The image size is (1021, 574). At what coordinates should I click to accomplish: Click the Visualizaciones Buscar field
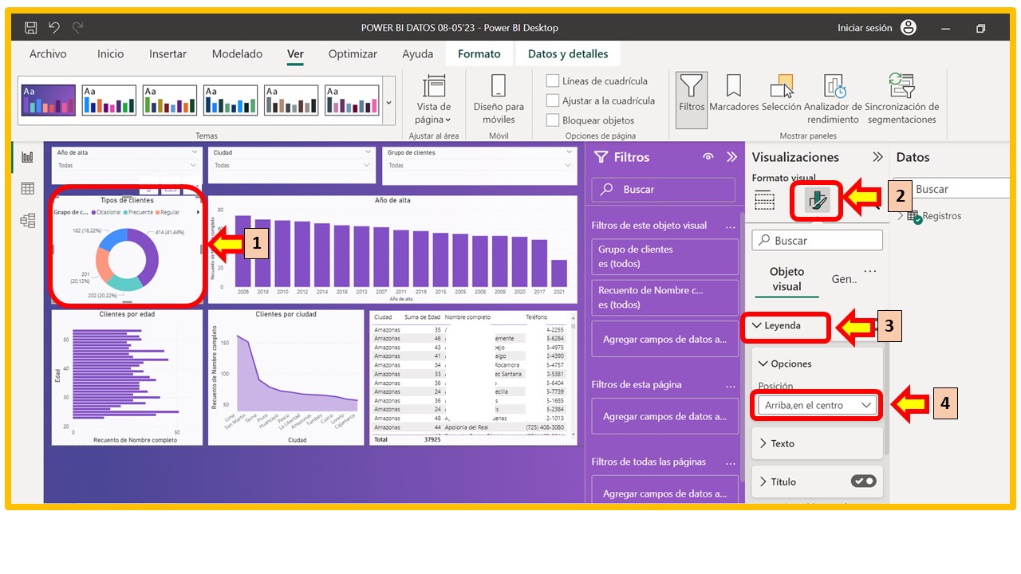818,240
